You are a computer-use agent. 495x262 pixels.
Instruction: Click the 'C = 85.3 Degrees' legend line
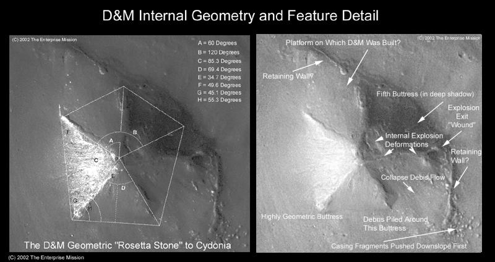coord(220,62)
